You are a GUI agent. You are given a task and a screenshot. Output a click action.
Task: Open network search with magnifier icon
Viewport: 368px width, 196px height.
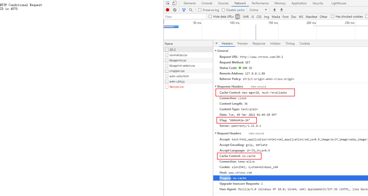coord(191,10)
